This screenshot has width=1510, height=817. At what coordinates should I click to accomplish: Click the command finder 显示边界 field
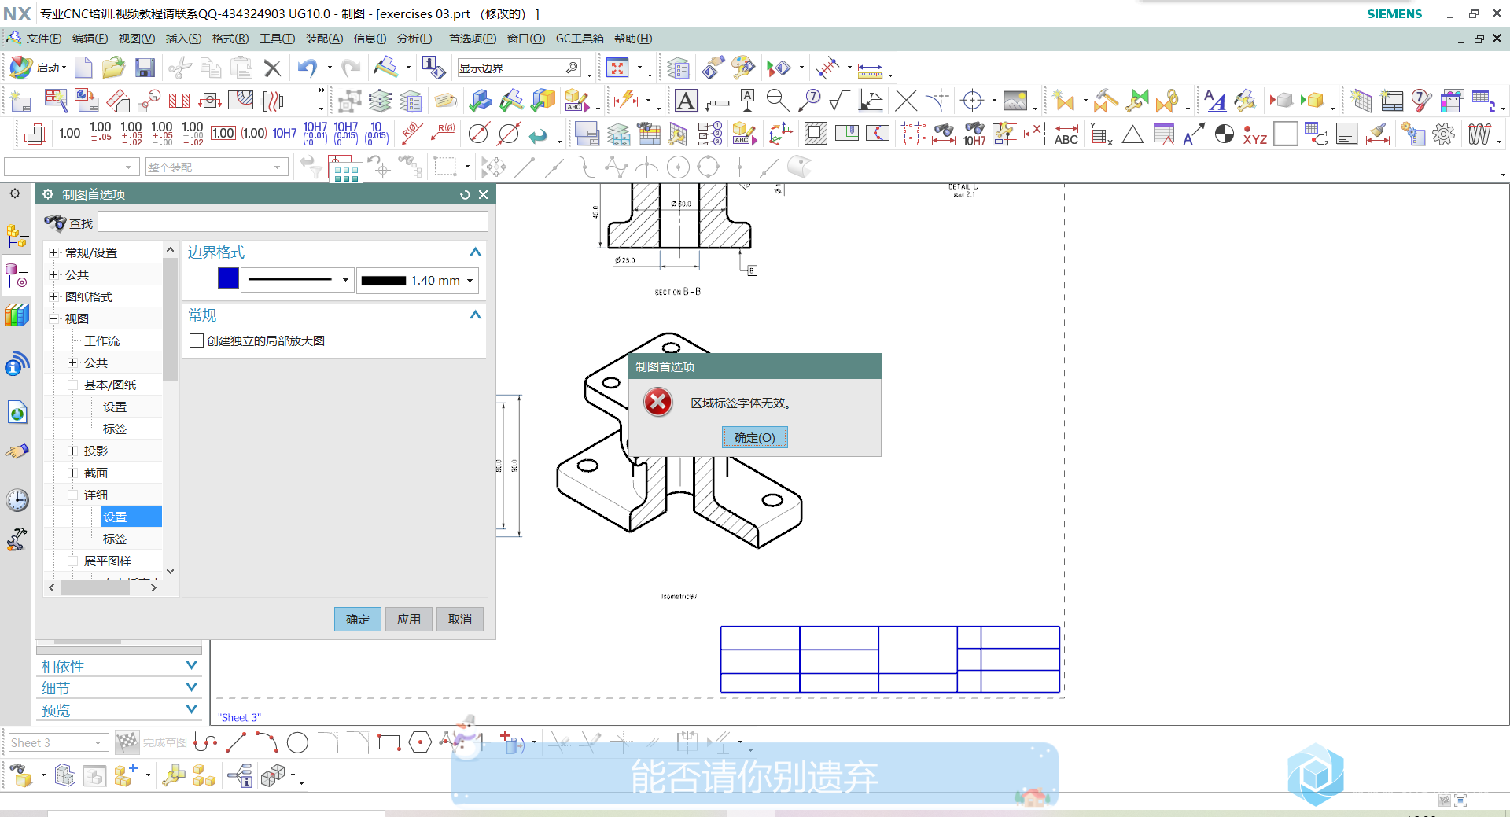click(511, 68)
